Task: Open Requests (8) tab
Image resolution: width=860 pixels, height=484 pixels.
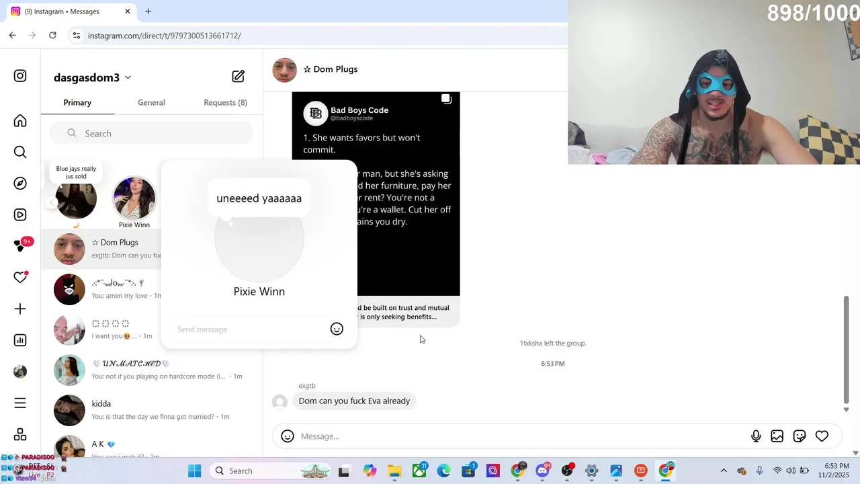Action: coord(225,102)
